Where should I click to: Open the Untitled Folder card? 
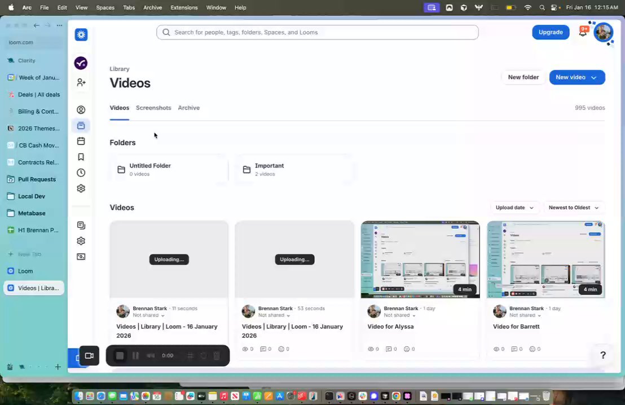(169, 169)
